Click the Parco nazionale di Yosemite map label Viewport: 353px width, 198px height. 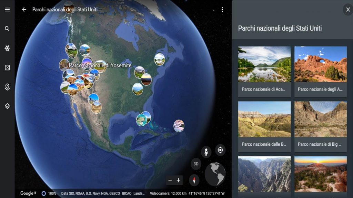[x=100, y=65]
